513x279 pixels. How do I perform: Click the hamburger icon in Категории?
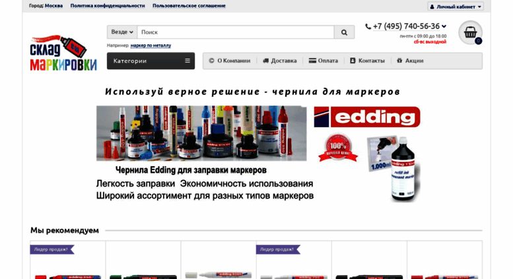(x=188, y=61)
